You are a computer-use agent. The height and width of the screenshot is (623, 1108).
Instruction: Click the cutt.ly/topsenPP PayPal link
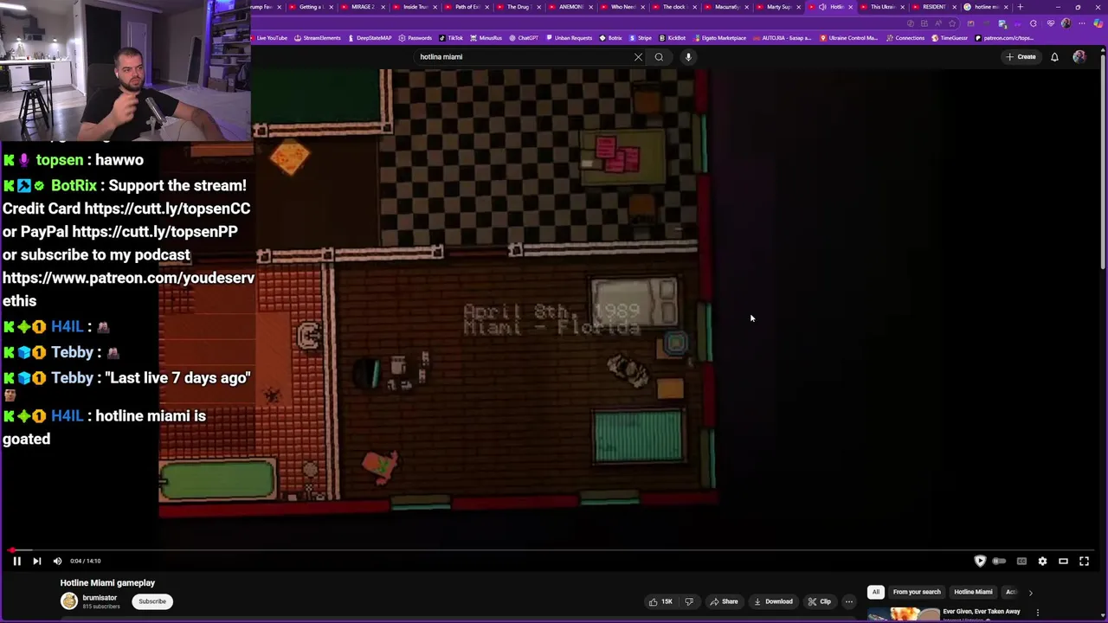pyautogui.click(x=155, y=232)
